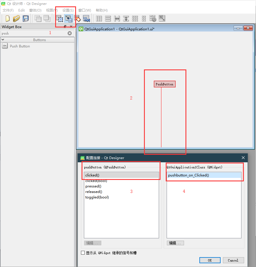Save the form with the Save icon
Screen dimensions: 256x267
click(x=26, y=18)
